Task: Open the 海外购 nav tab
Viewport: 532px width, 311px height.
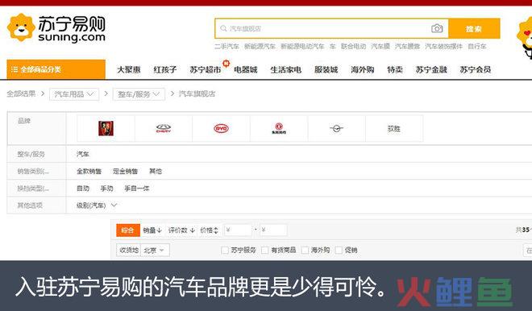Action: coord(363,69)
